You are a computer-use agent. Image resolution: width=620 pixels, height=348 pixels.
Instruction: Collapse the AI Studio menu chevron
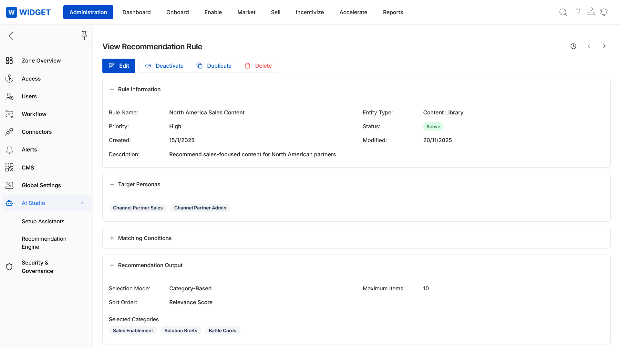[83, 203]
